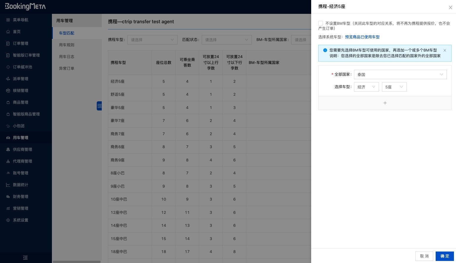
Task: Dismiss the blue info alert banner
Action: pyautogui.click(x=445, y=50)
